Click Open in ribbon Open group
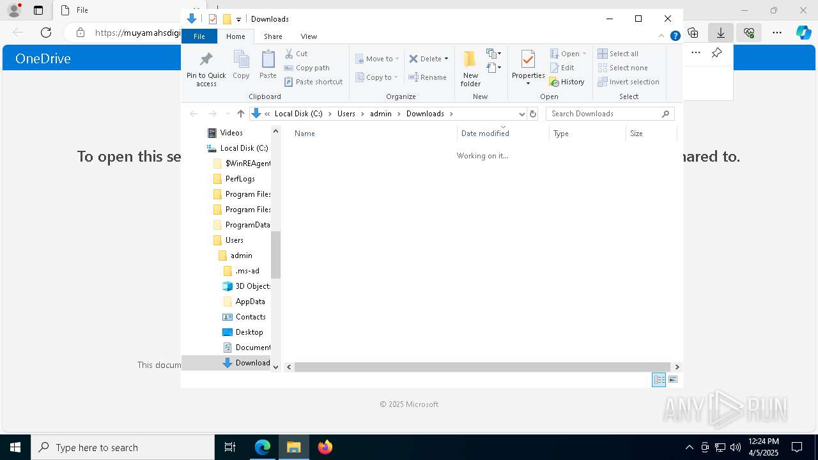The height and width of the screenshot is (460, 818). click(568, 54)
